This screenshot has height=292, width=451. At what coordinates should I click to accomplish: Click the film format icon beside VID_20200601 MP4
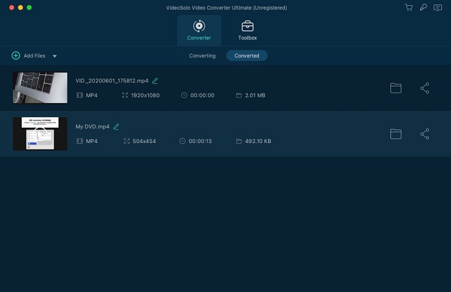tap(80, 95)
